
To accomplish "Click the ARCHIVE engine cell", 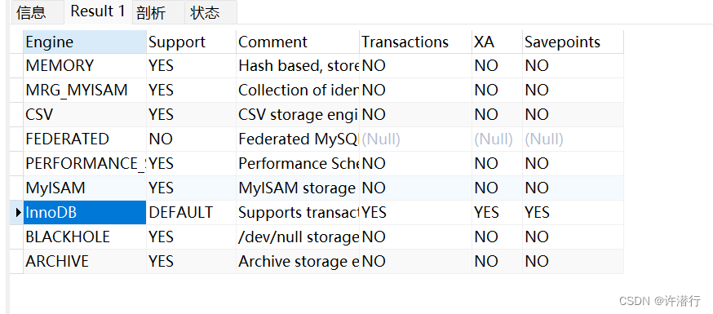I will pyautogui.click(x=85, y=261).
